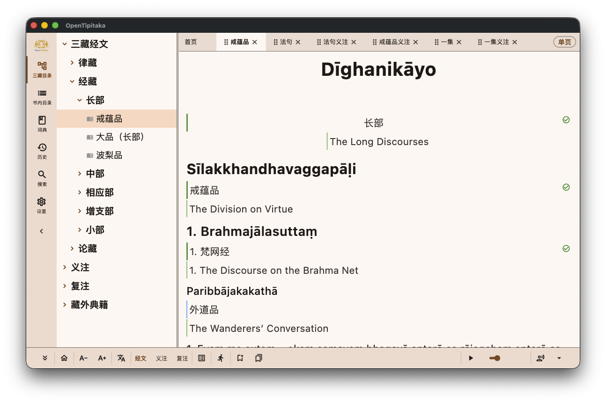Click the green check beside 梵网经
The height and width of the screenshot is (403, 606).
pyautogui.click(x=566, y=248)
